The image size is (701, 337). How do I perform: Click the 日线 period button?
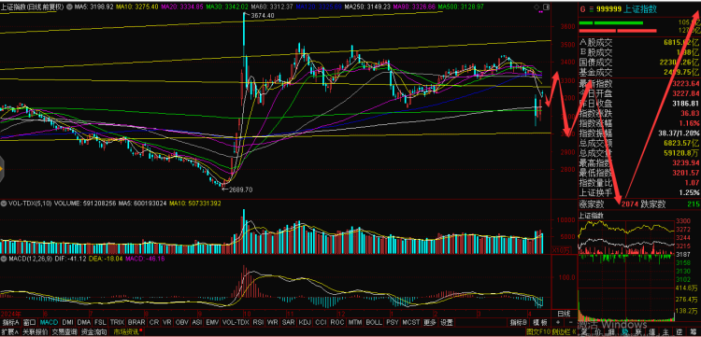tap(564, 314)
